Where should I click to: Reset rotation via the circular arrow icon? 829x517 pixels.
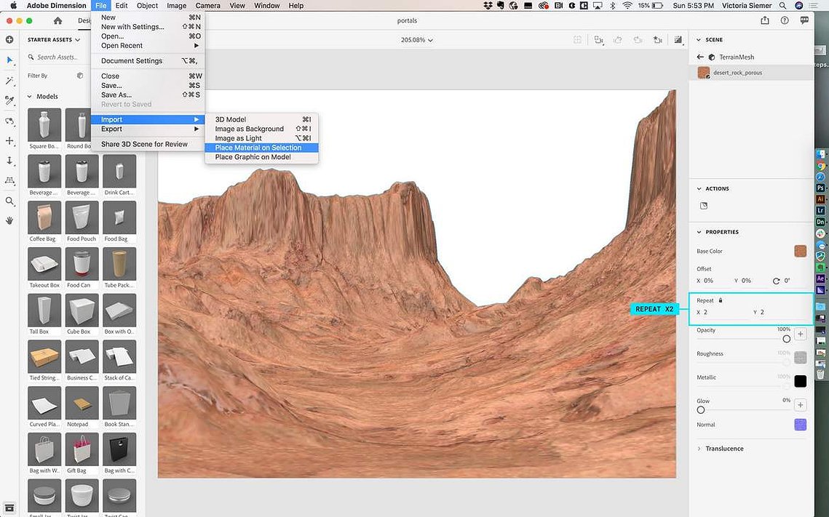click(x=776, y=281)
